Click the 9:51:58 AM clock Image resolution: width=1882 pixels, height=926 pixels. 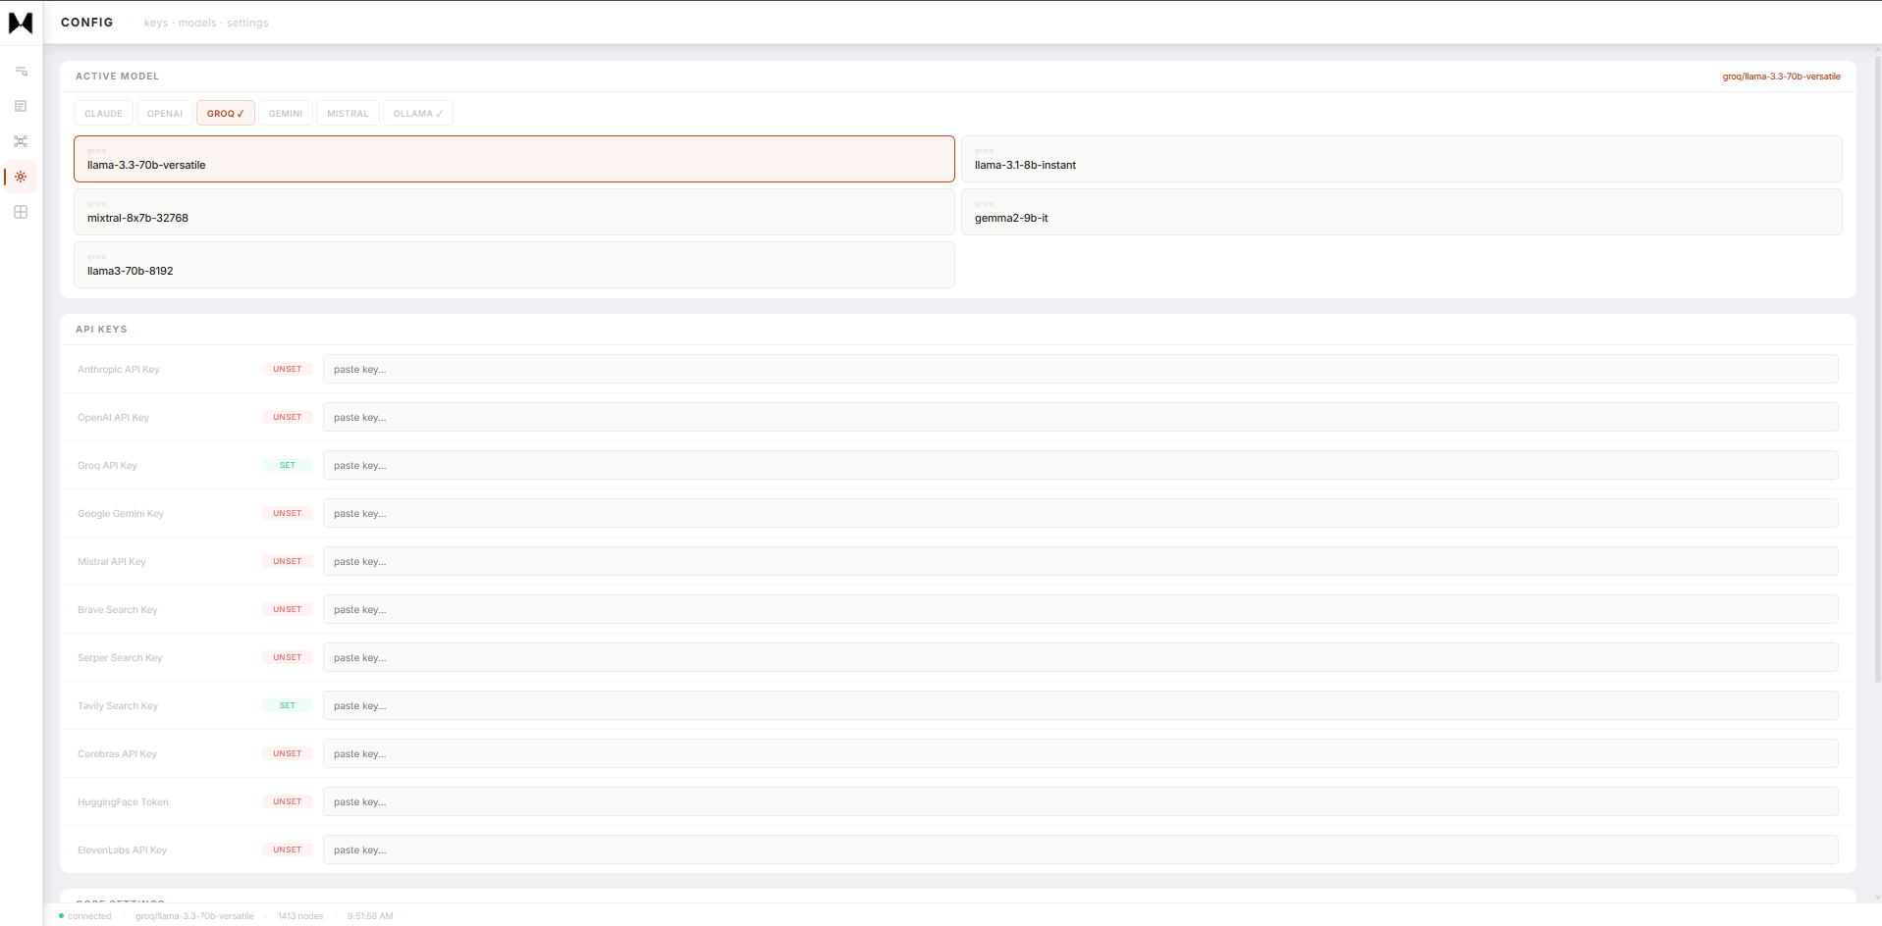click(x=370, y=916)
